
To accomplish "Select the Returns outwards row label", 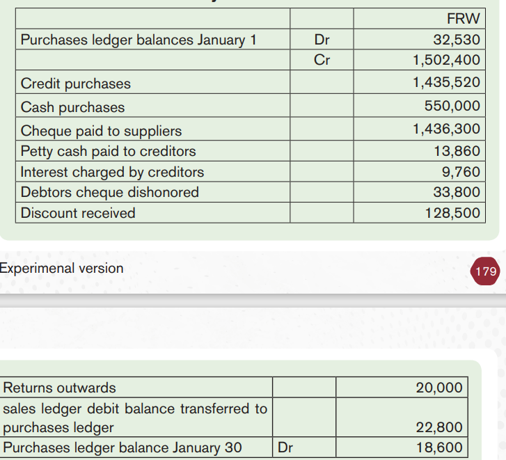I will pos(59,388).
